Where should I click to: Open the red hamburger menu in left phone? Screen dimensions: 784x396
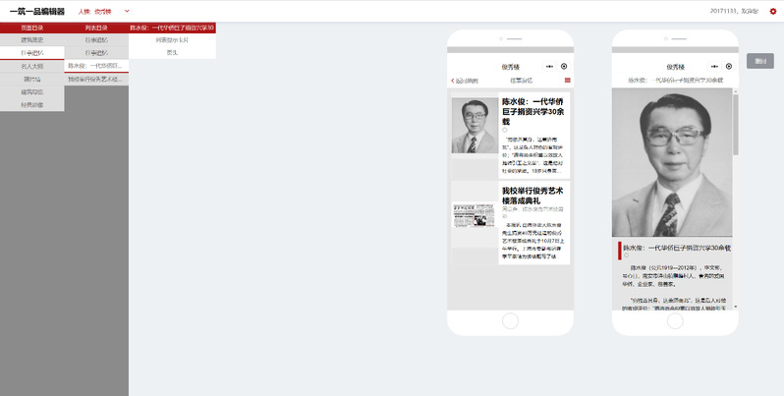click(x=567, y=81)
